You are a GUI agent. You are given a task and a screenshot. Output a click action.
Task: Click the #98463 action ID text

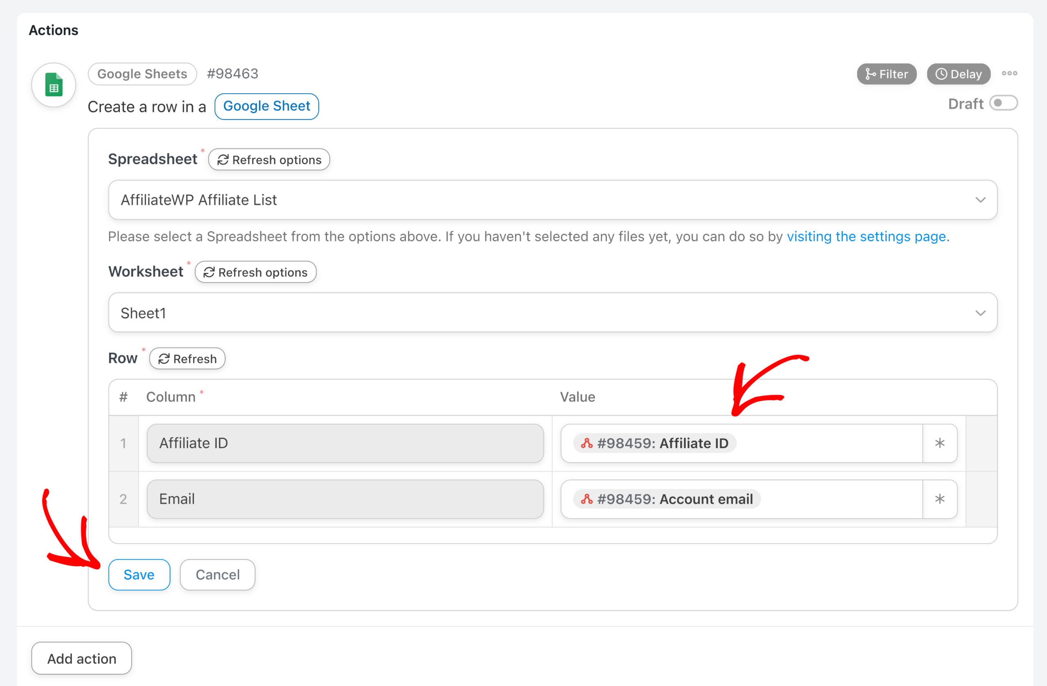(x=233, y=74)
